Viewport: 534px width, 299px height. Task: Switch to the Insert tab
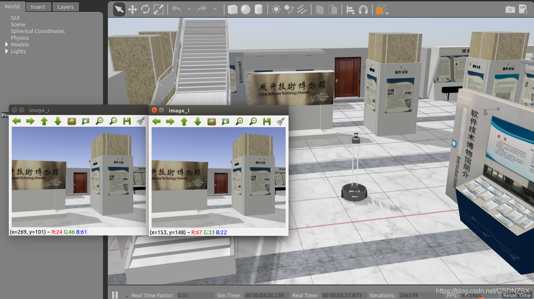(x=38, y=7)
